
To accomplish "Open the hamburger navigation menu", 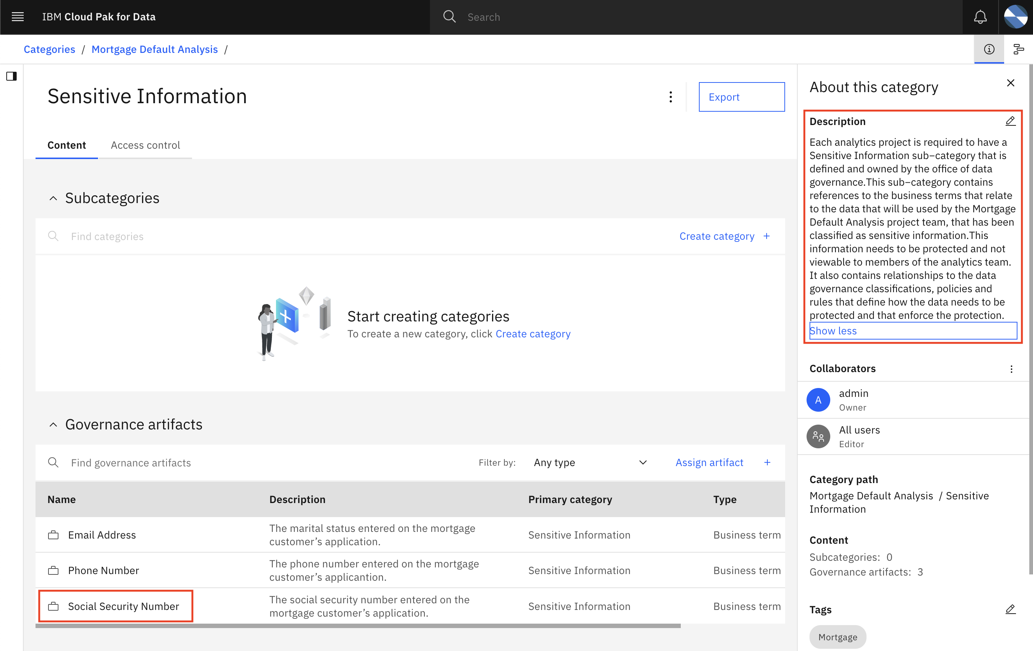I will (18, 17).
